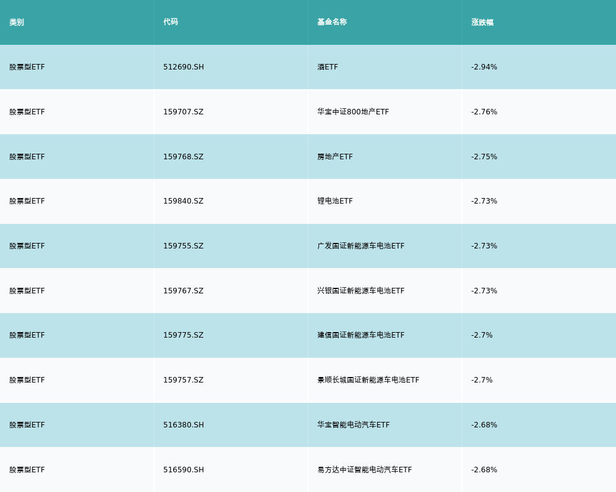The width and height of the screenshot is (616, 492).
Task: Click the -2.73% value in 159767.SZ row
Action: tap(484, 291)
